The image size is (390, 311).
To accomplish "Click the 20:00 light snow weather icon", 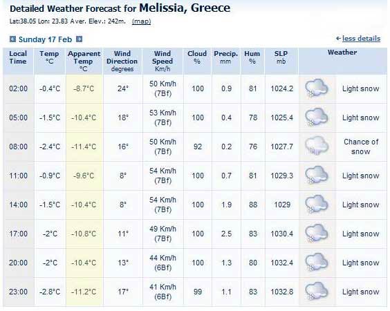I will click(x=317, y=263).
